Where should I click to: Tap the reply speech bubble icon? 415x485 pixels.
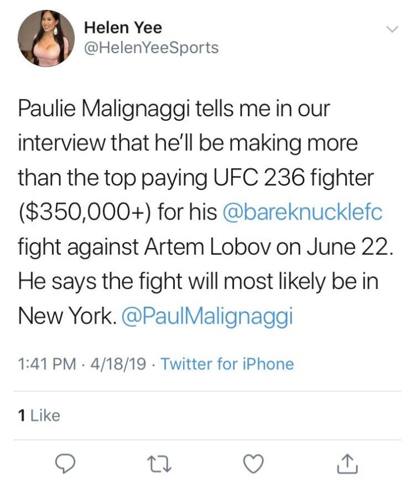point(65,464)
